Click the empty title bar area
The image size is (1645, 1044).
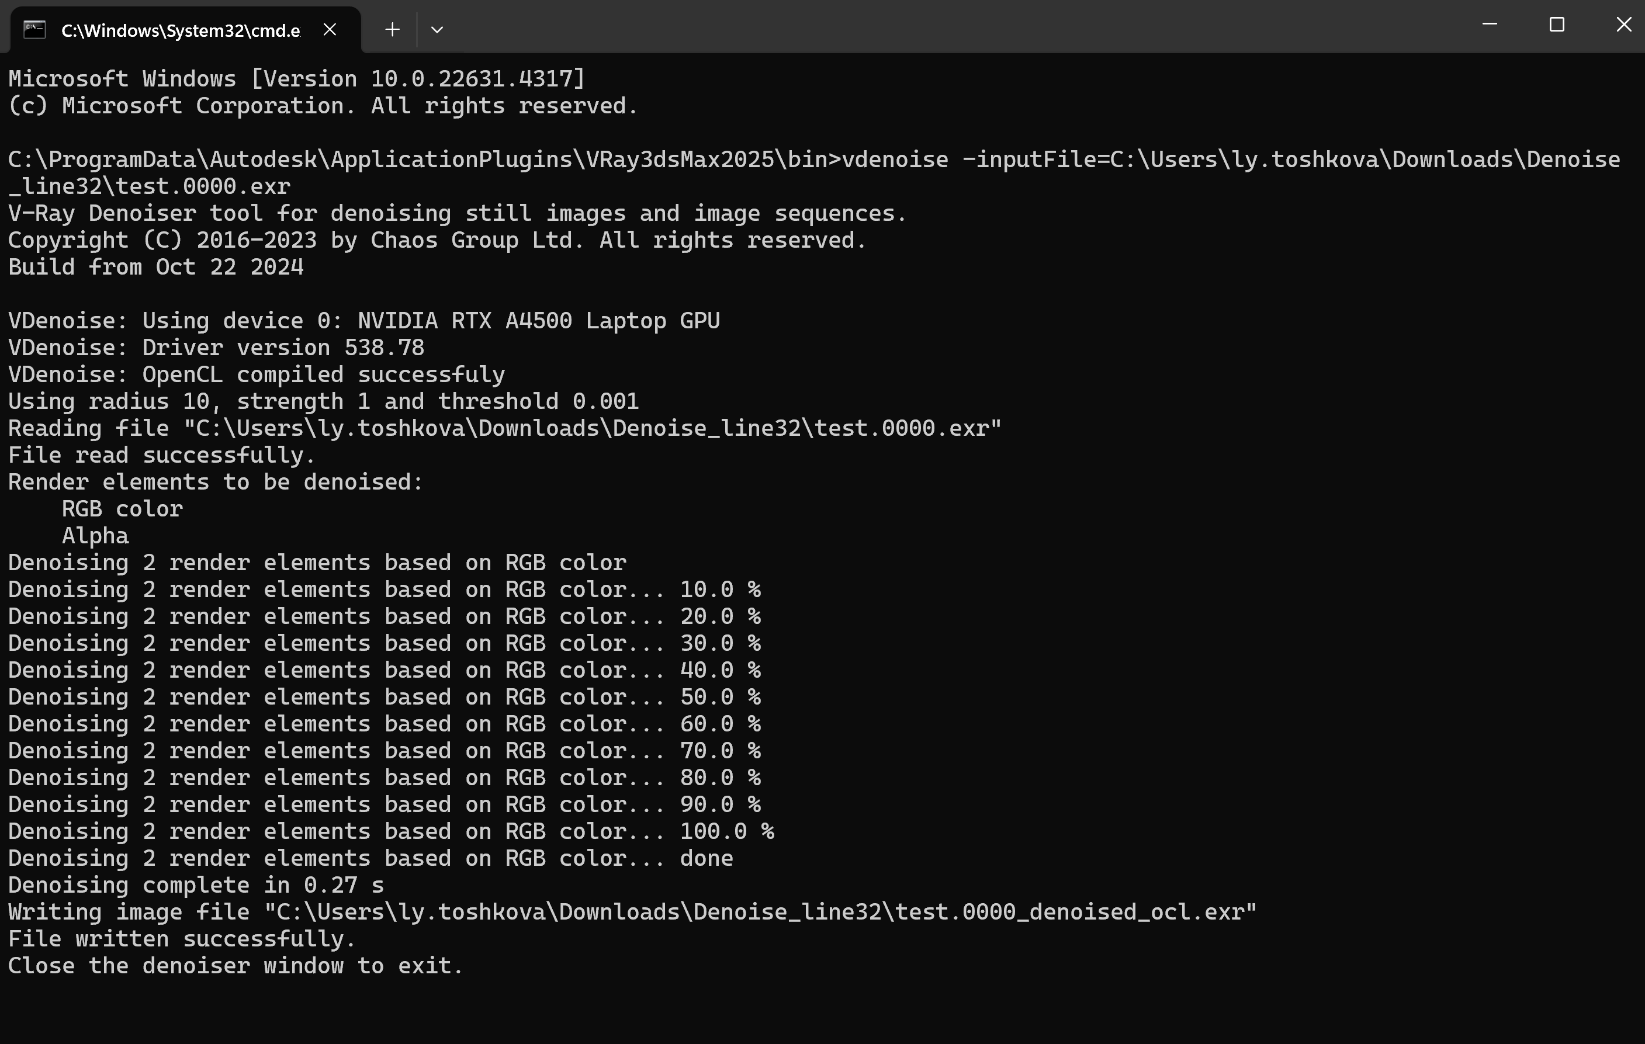pyautogui.click(x=957, y=26)
